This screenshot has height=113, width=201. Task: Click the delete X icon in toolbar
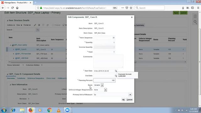coord(39,25)
